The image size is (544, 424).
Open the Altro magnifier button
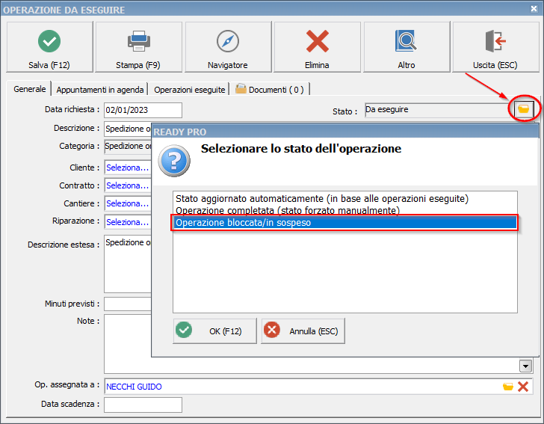click(x=407, y=47)
